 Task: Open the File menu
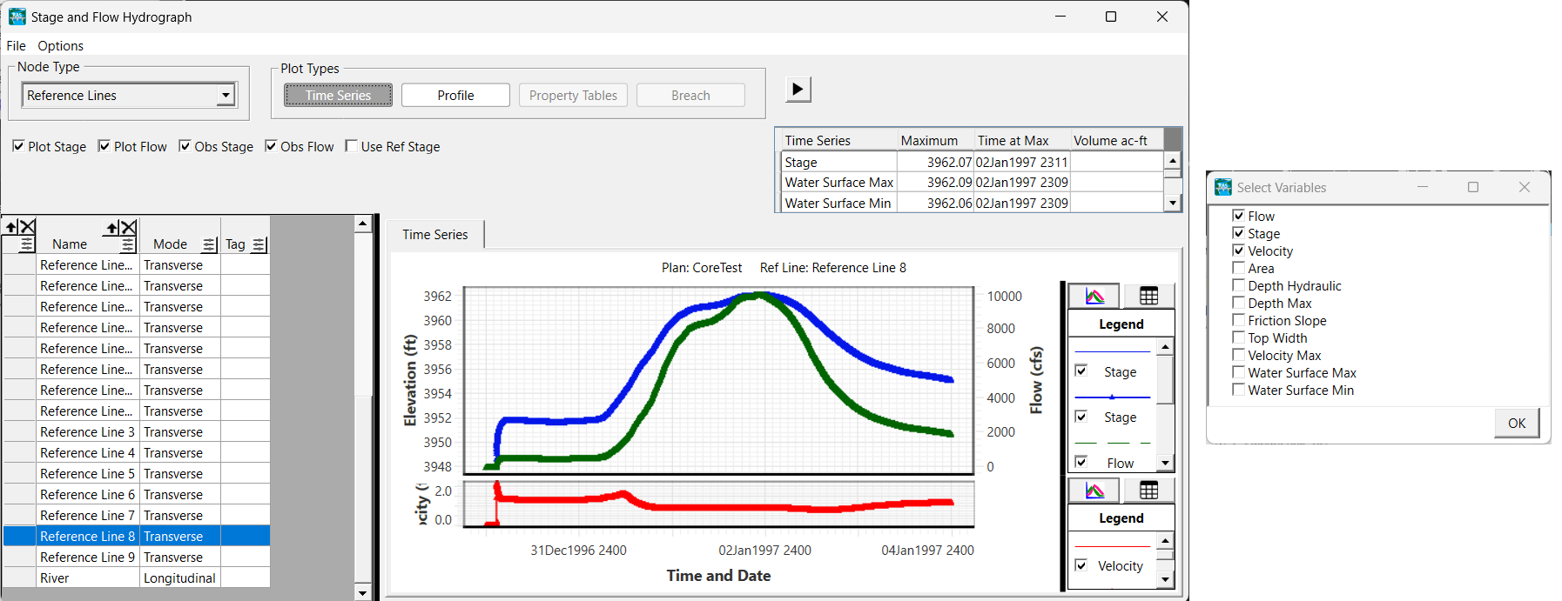point(16,46)
